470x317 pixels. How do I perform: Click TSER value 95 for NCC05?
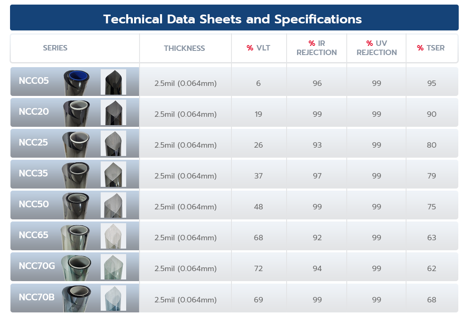(x=432, y=83)
